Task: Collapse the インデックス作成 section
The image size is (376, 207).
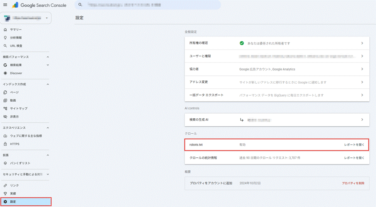Action: [x=48, y=84]
